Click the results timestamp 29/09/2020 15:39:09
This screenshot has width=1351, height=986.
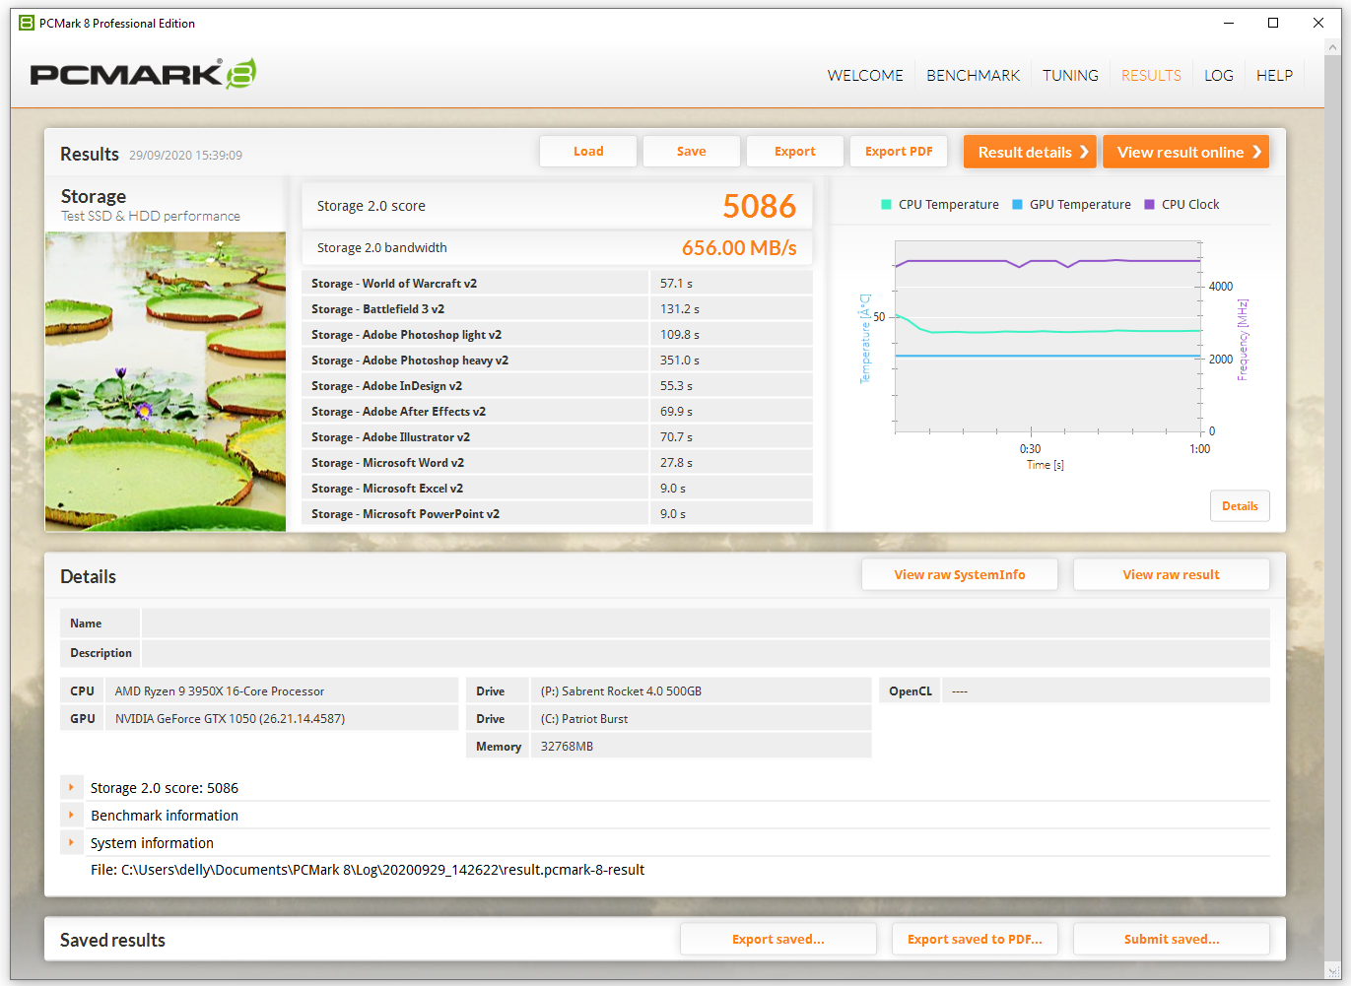(x=185, y=156)
